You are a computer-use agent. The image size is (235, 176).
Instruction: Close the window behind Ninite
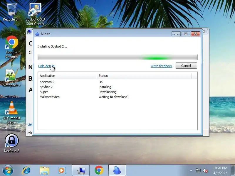pyautogui.click(x=205, y=32)
